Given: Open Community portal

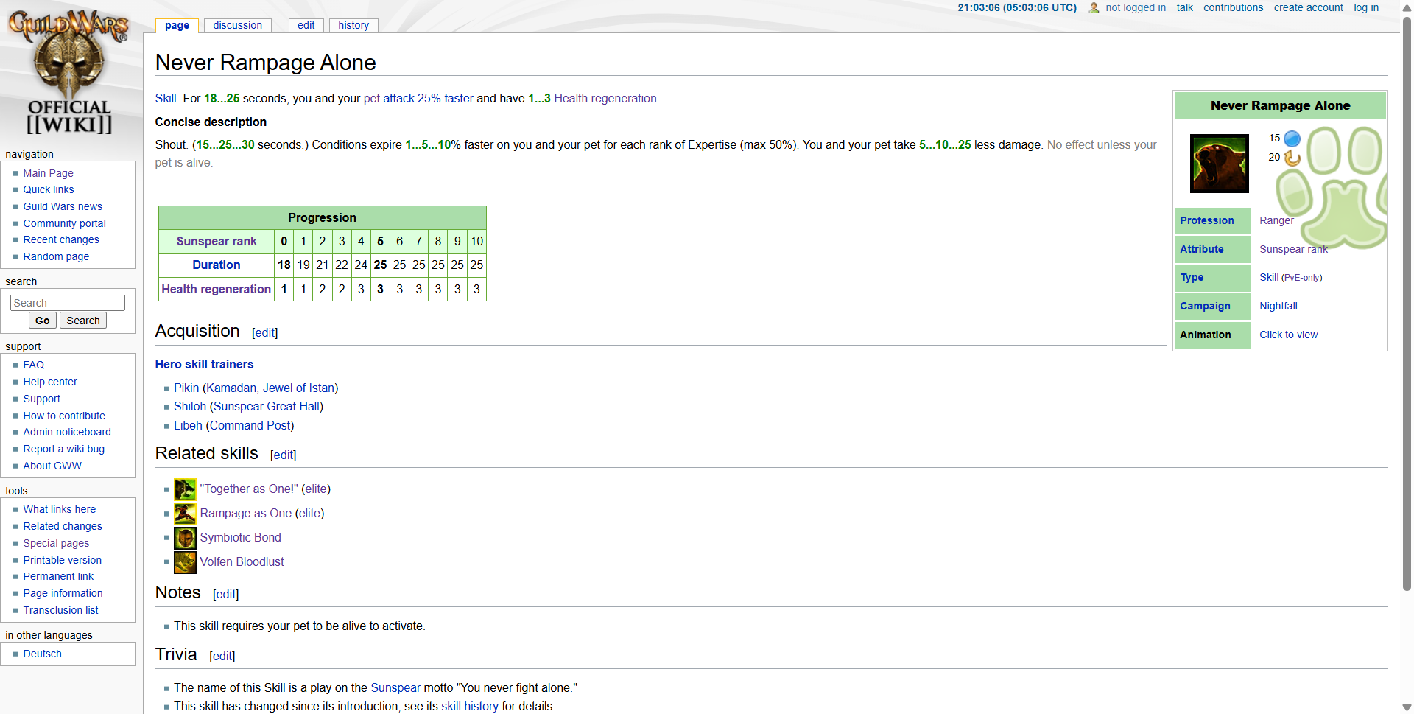Looking at the screenshot, I should coord(64,223).
